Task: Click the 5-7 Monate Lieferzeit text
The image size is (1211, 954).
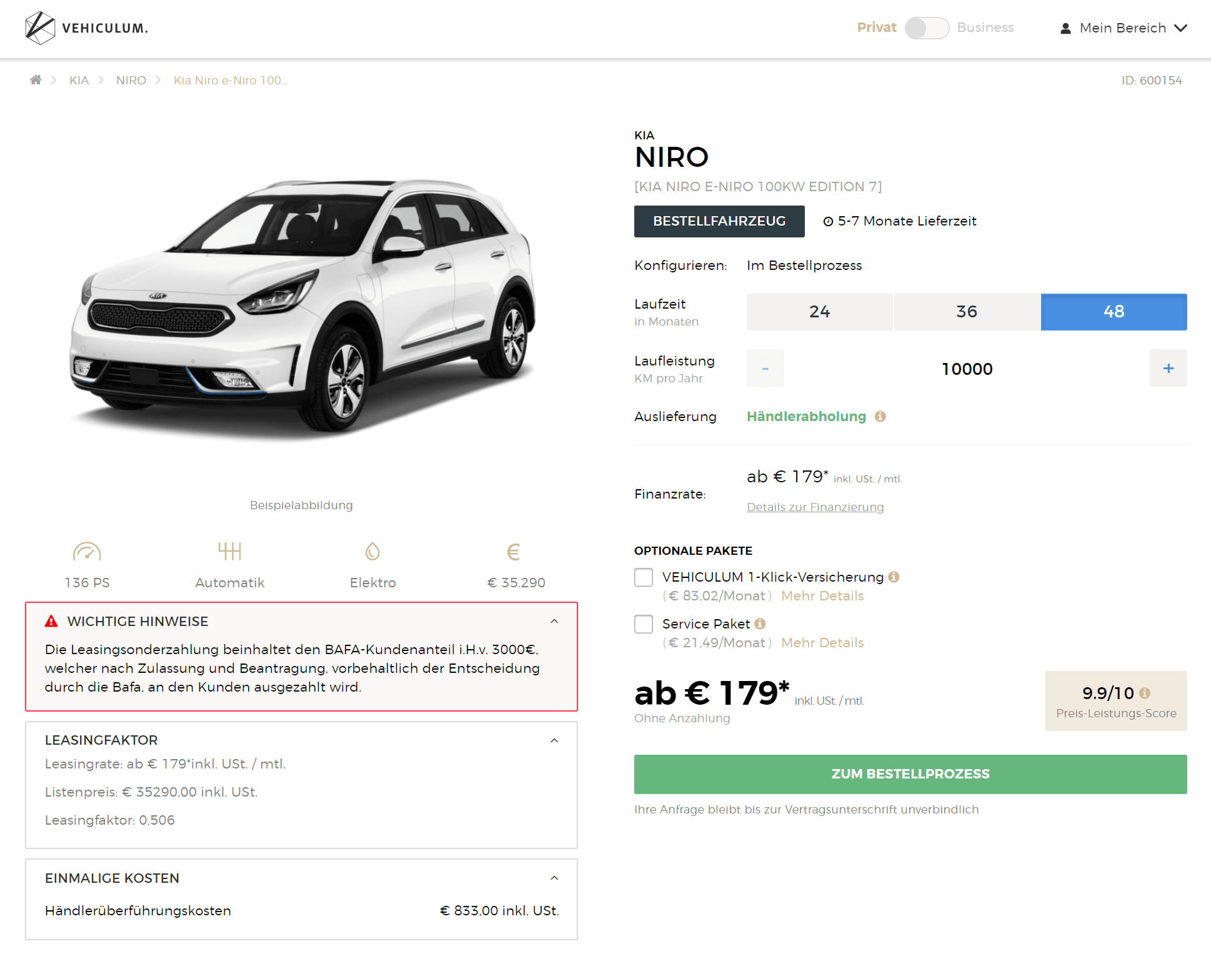Action: coord(907,221)
